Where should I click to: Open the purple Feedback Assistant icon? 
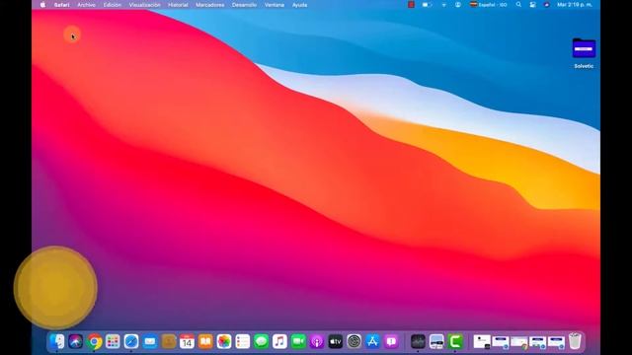click(391, 342)
